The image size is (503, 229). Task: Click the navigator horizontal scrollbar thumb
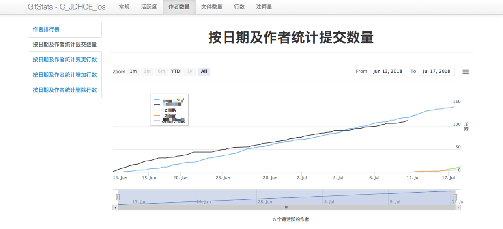286,208
